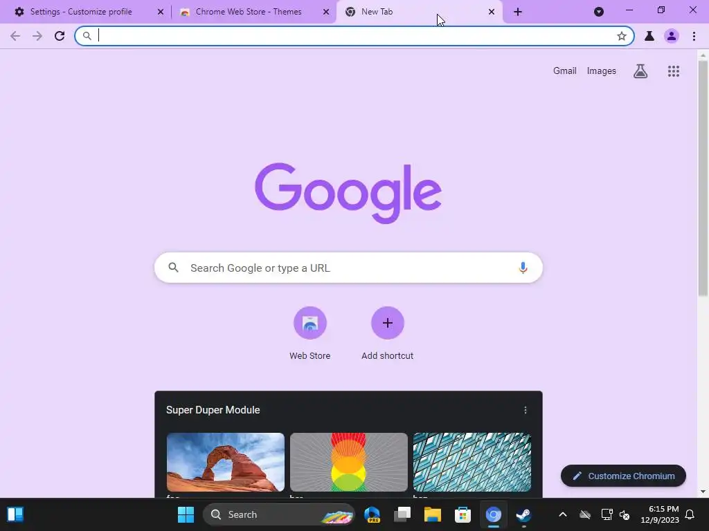
Task: Open the teal glass building thumbnail
Action: point(472,462)
